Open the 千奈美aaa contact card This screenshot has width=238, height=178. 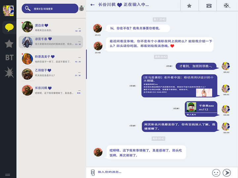click(x=201, y=109)
